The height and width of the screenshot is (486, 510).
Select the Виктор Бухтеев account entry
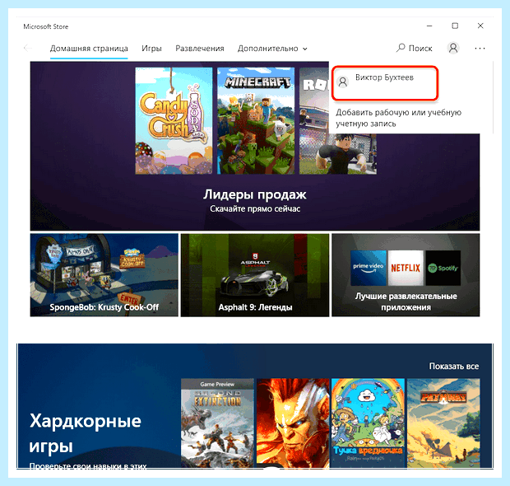tap(385, 83)
